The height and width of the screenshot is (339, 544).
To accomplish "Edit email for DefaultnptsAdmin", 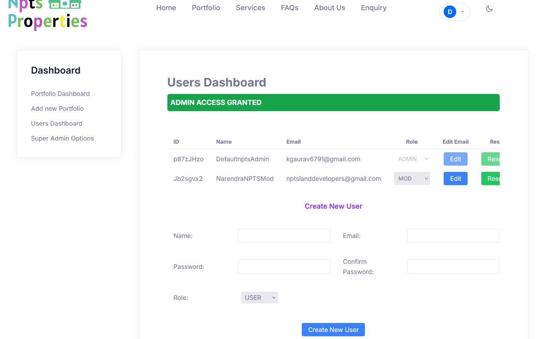I will click(x=455, y=159).
